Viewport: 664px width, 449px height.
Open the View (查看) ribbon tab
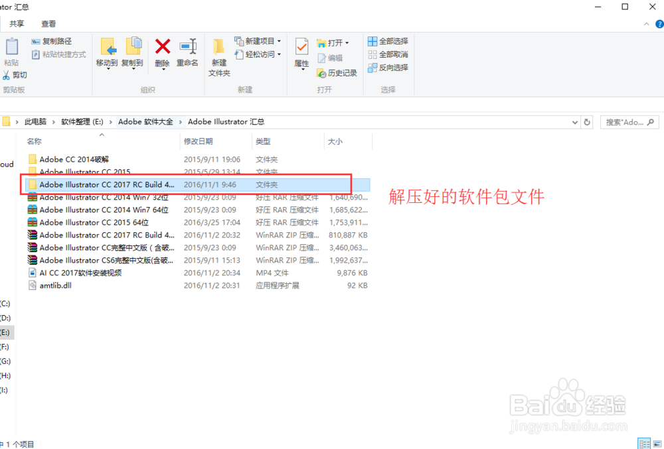pyautogui.click(x=48, y=24)
